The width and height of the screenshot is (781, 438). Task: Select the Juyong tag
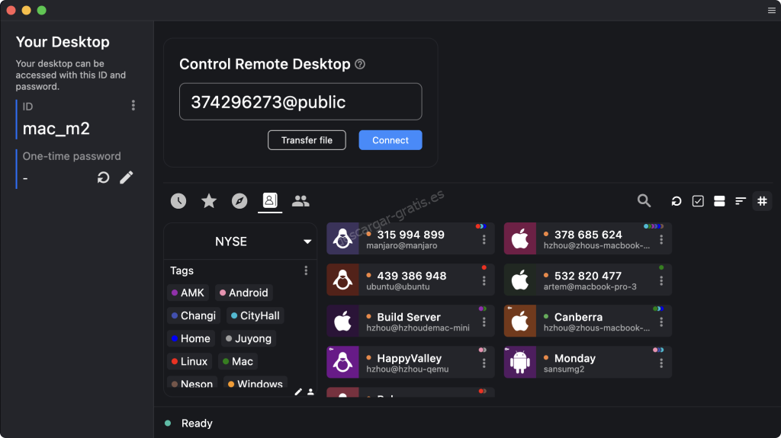(x=248, y=338)
